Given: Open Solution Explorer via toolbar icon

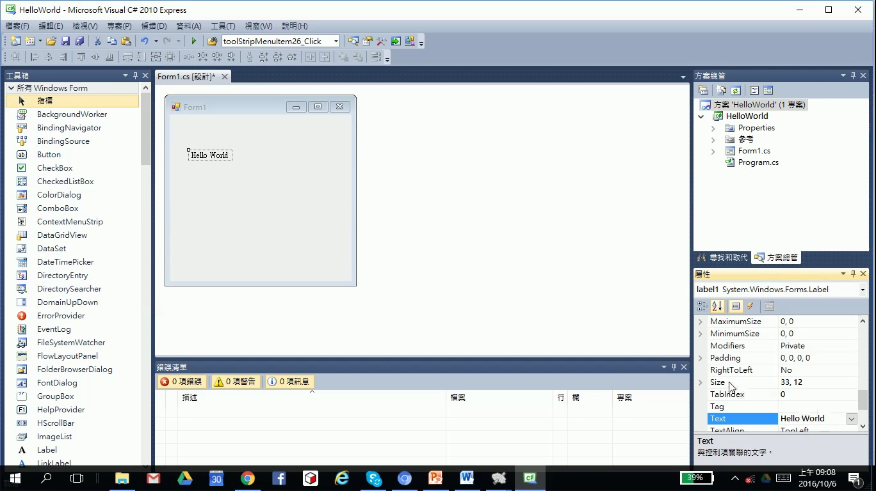Looking at the screenshot, I should tap(353, 41).
